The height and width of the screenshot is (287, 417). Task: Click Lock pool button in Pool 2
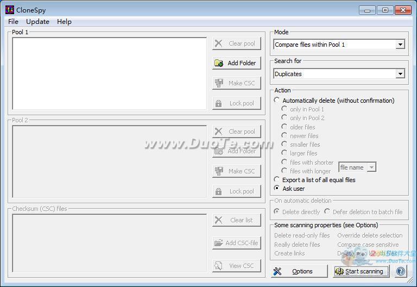click(x=236, y=191)
